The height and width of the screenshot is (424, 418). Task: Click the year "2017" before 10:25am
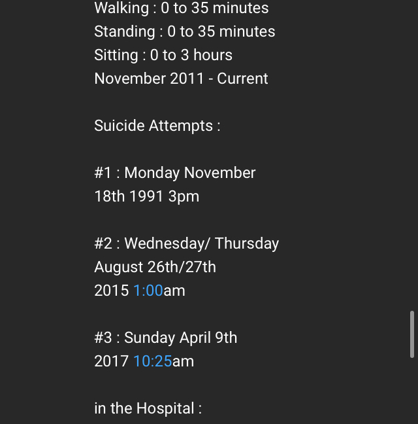coord(111,361)
